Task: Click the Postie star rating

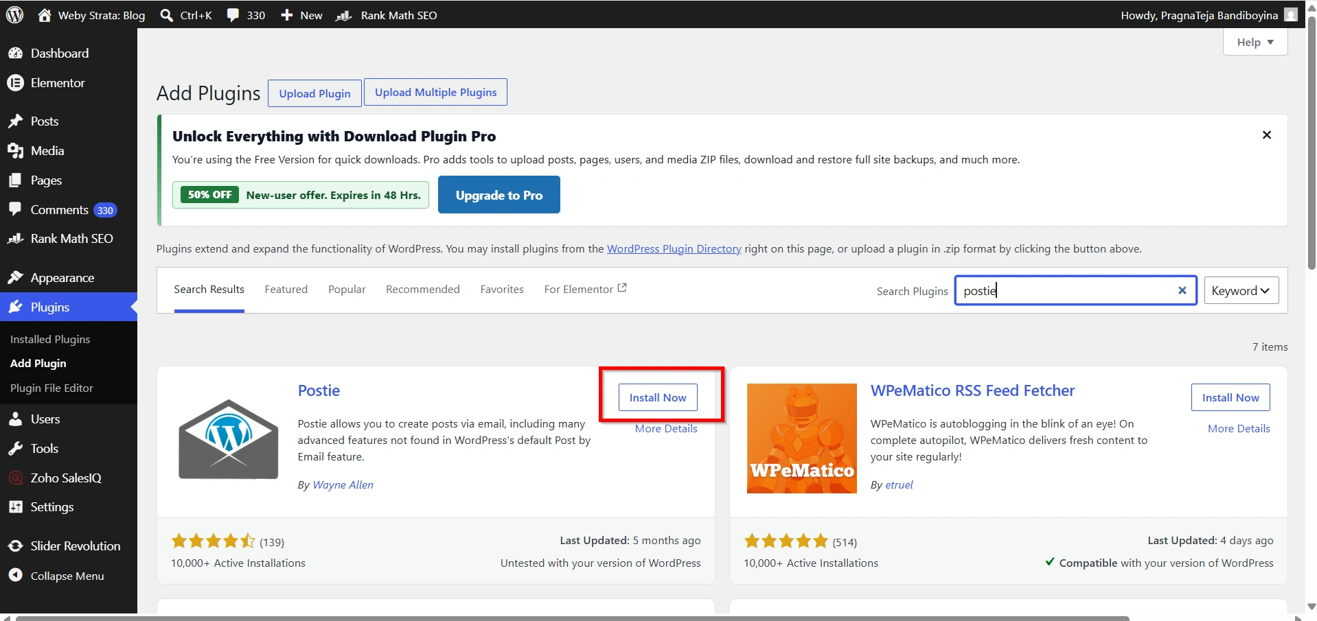Action: 213,541
